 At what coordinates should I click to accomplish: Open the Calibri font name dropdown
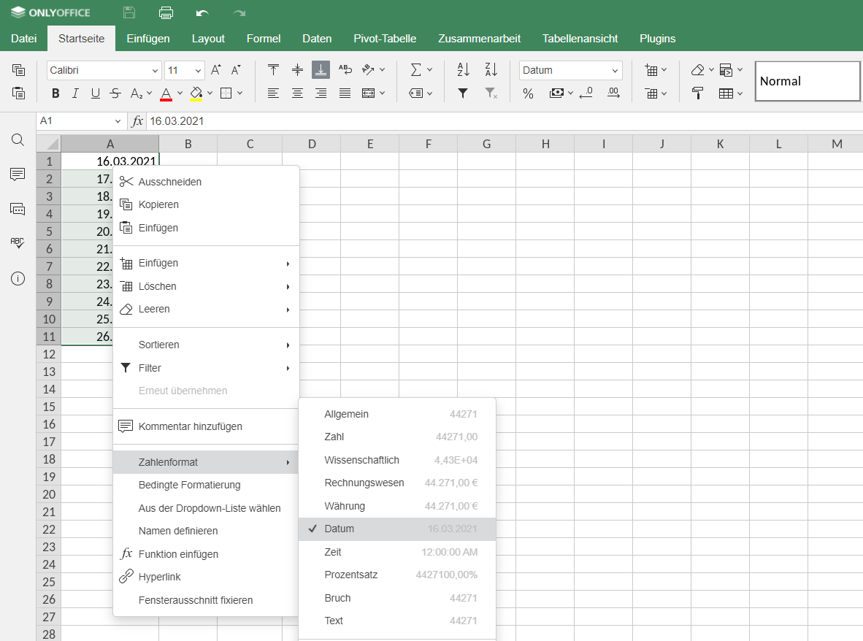click(155, 70)
